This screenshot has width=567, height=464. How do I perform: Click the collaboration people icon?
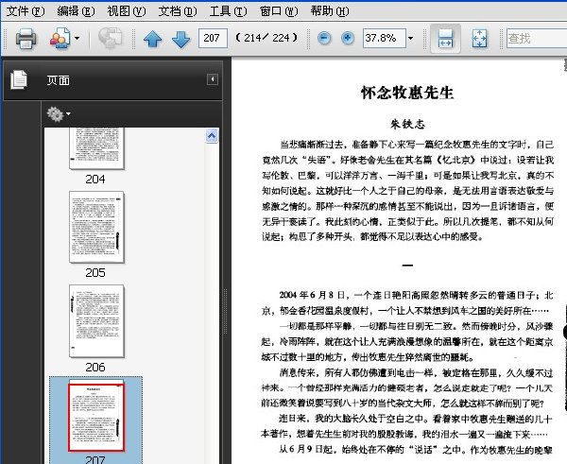click(60, 38)
